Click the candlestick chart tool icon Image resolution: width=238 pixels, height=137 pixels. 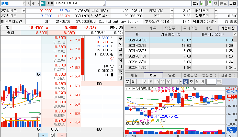click(x=219, y=82)
